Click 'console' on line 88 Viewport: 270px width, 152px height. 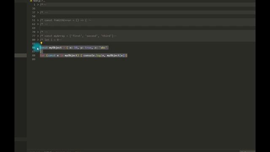[x=89, y=55]
